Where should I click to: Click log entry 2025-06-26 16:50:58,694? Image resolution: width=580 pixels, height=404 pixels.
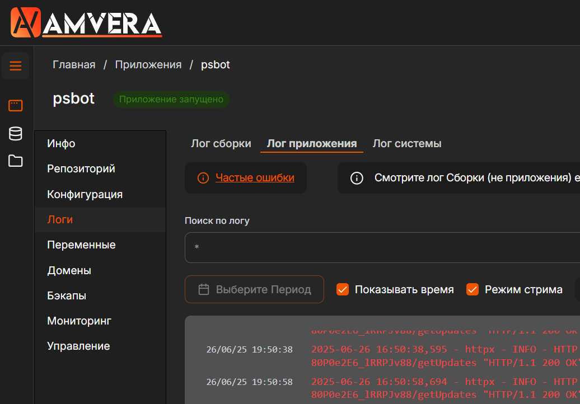point(446,388)
